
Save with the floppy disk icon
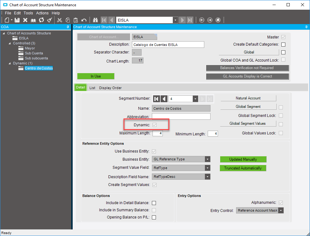(x=17, y=20)
